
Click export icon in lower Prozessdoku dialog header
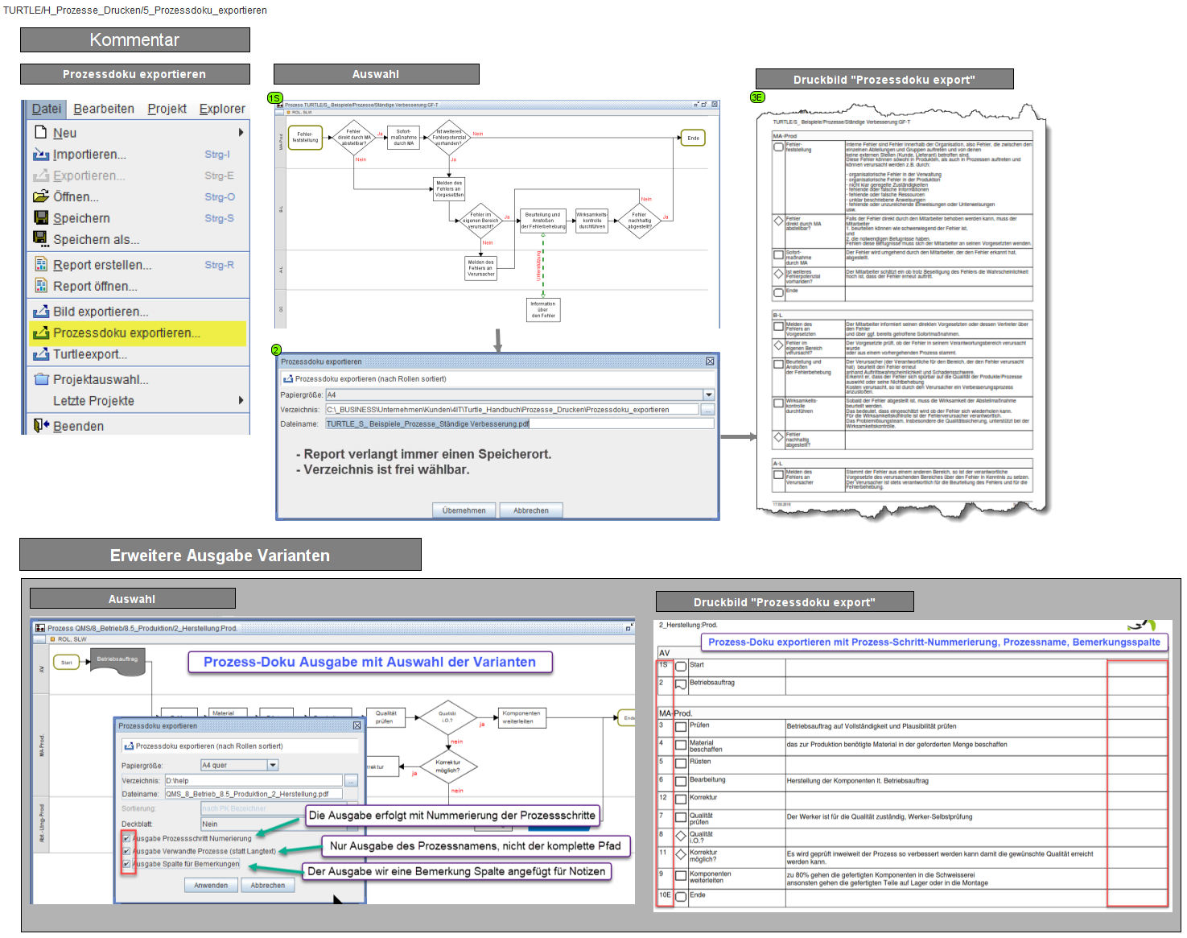coord(129,746)
